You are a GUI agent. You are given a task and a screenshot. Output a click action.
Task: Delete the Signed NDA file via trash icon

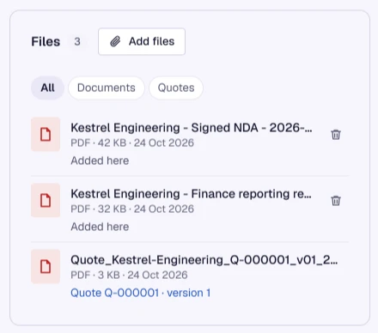(336, 135)
